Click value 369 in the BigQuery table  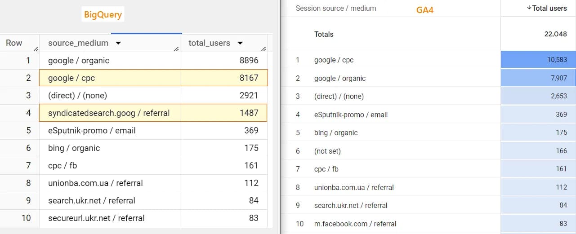251,131
